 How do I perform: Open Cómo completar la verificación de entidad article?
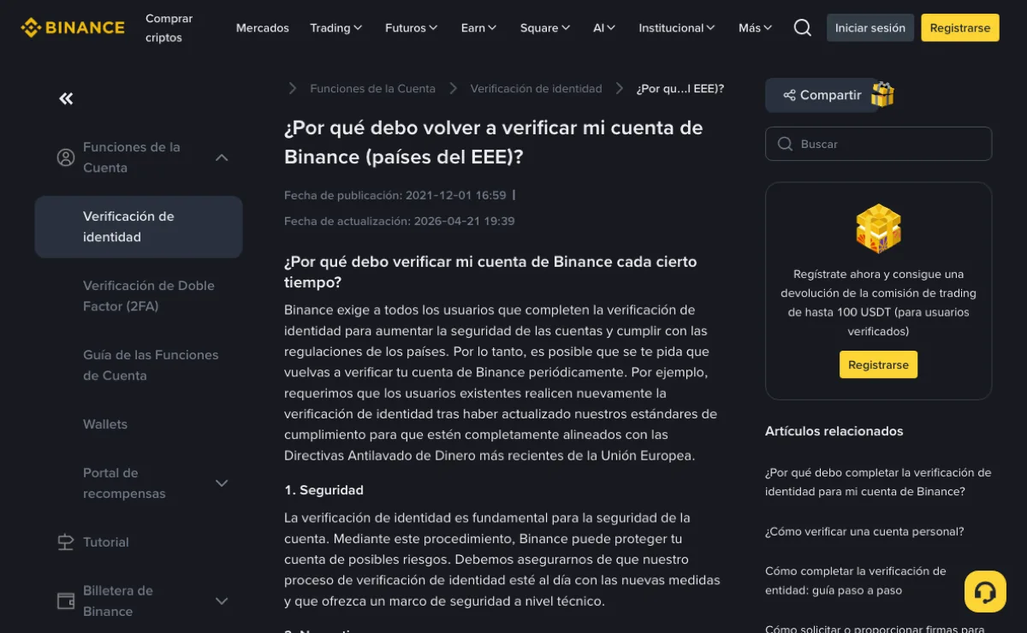(856, 580)
